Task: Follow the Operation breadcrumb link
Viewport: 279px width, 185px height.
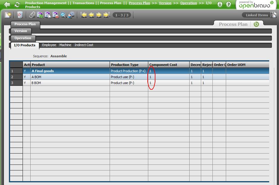Action: point(189,3)
